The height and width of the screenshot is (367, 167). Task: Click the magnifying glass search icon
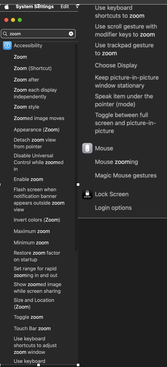[x=5, y=34]
